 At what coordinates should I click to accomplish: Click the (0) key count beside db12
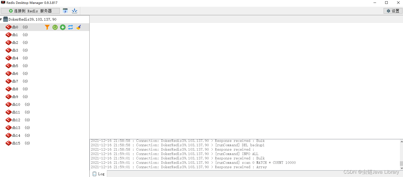pos(27,120)
